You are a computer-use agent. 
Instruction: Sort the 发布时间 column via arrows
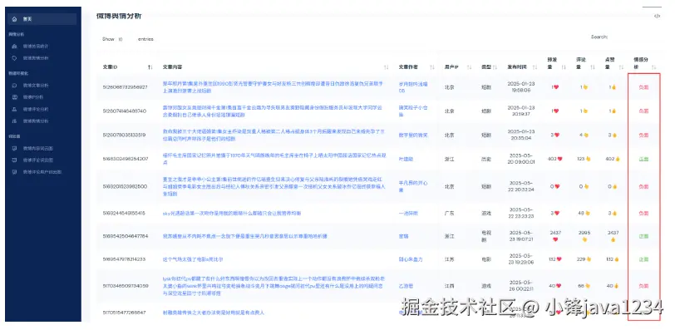[x=535, y=67]
